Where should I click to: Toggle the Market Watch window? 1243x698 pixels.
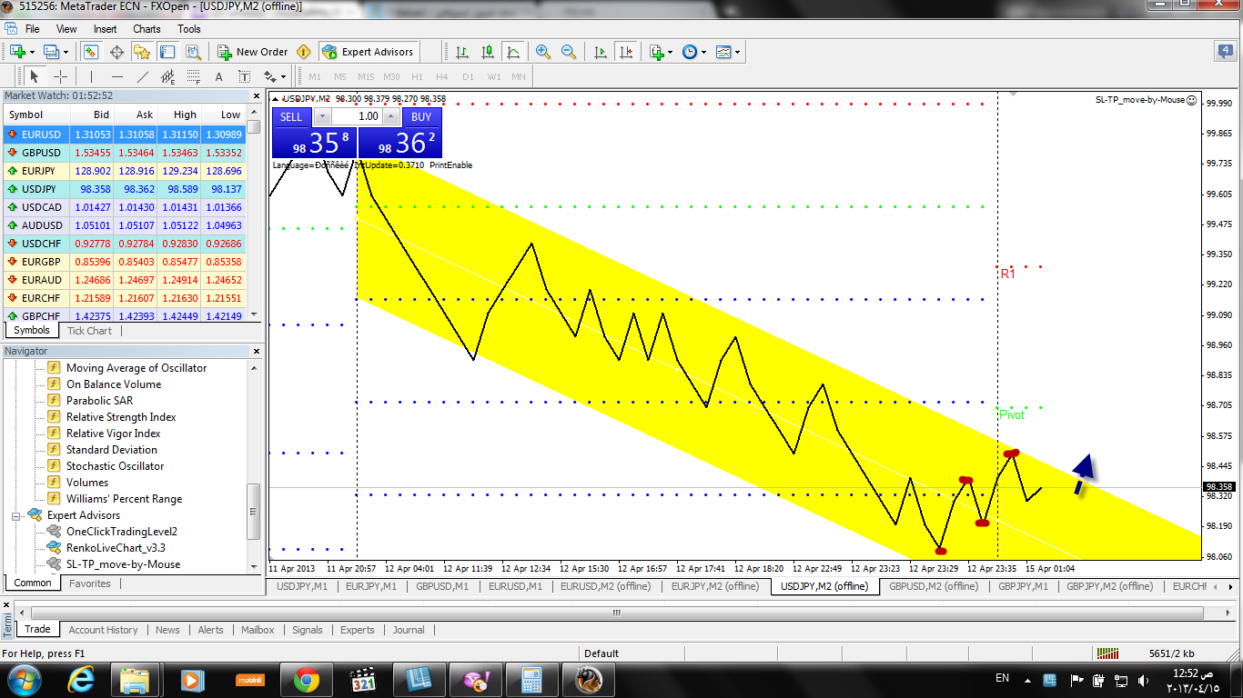point(91,52)
